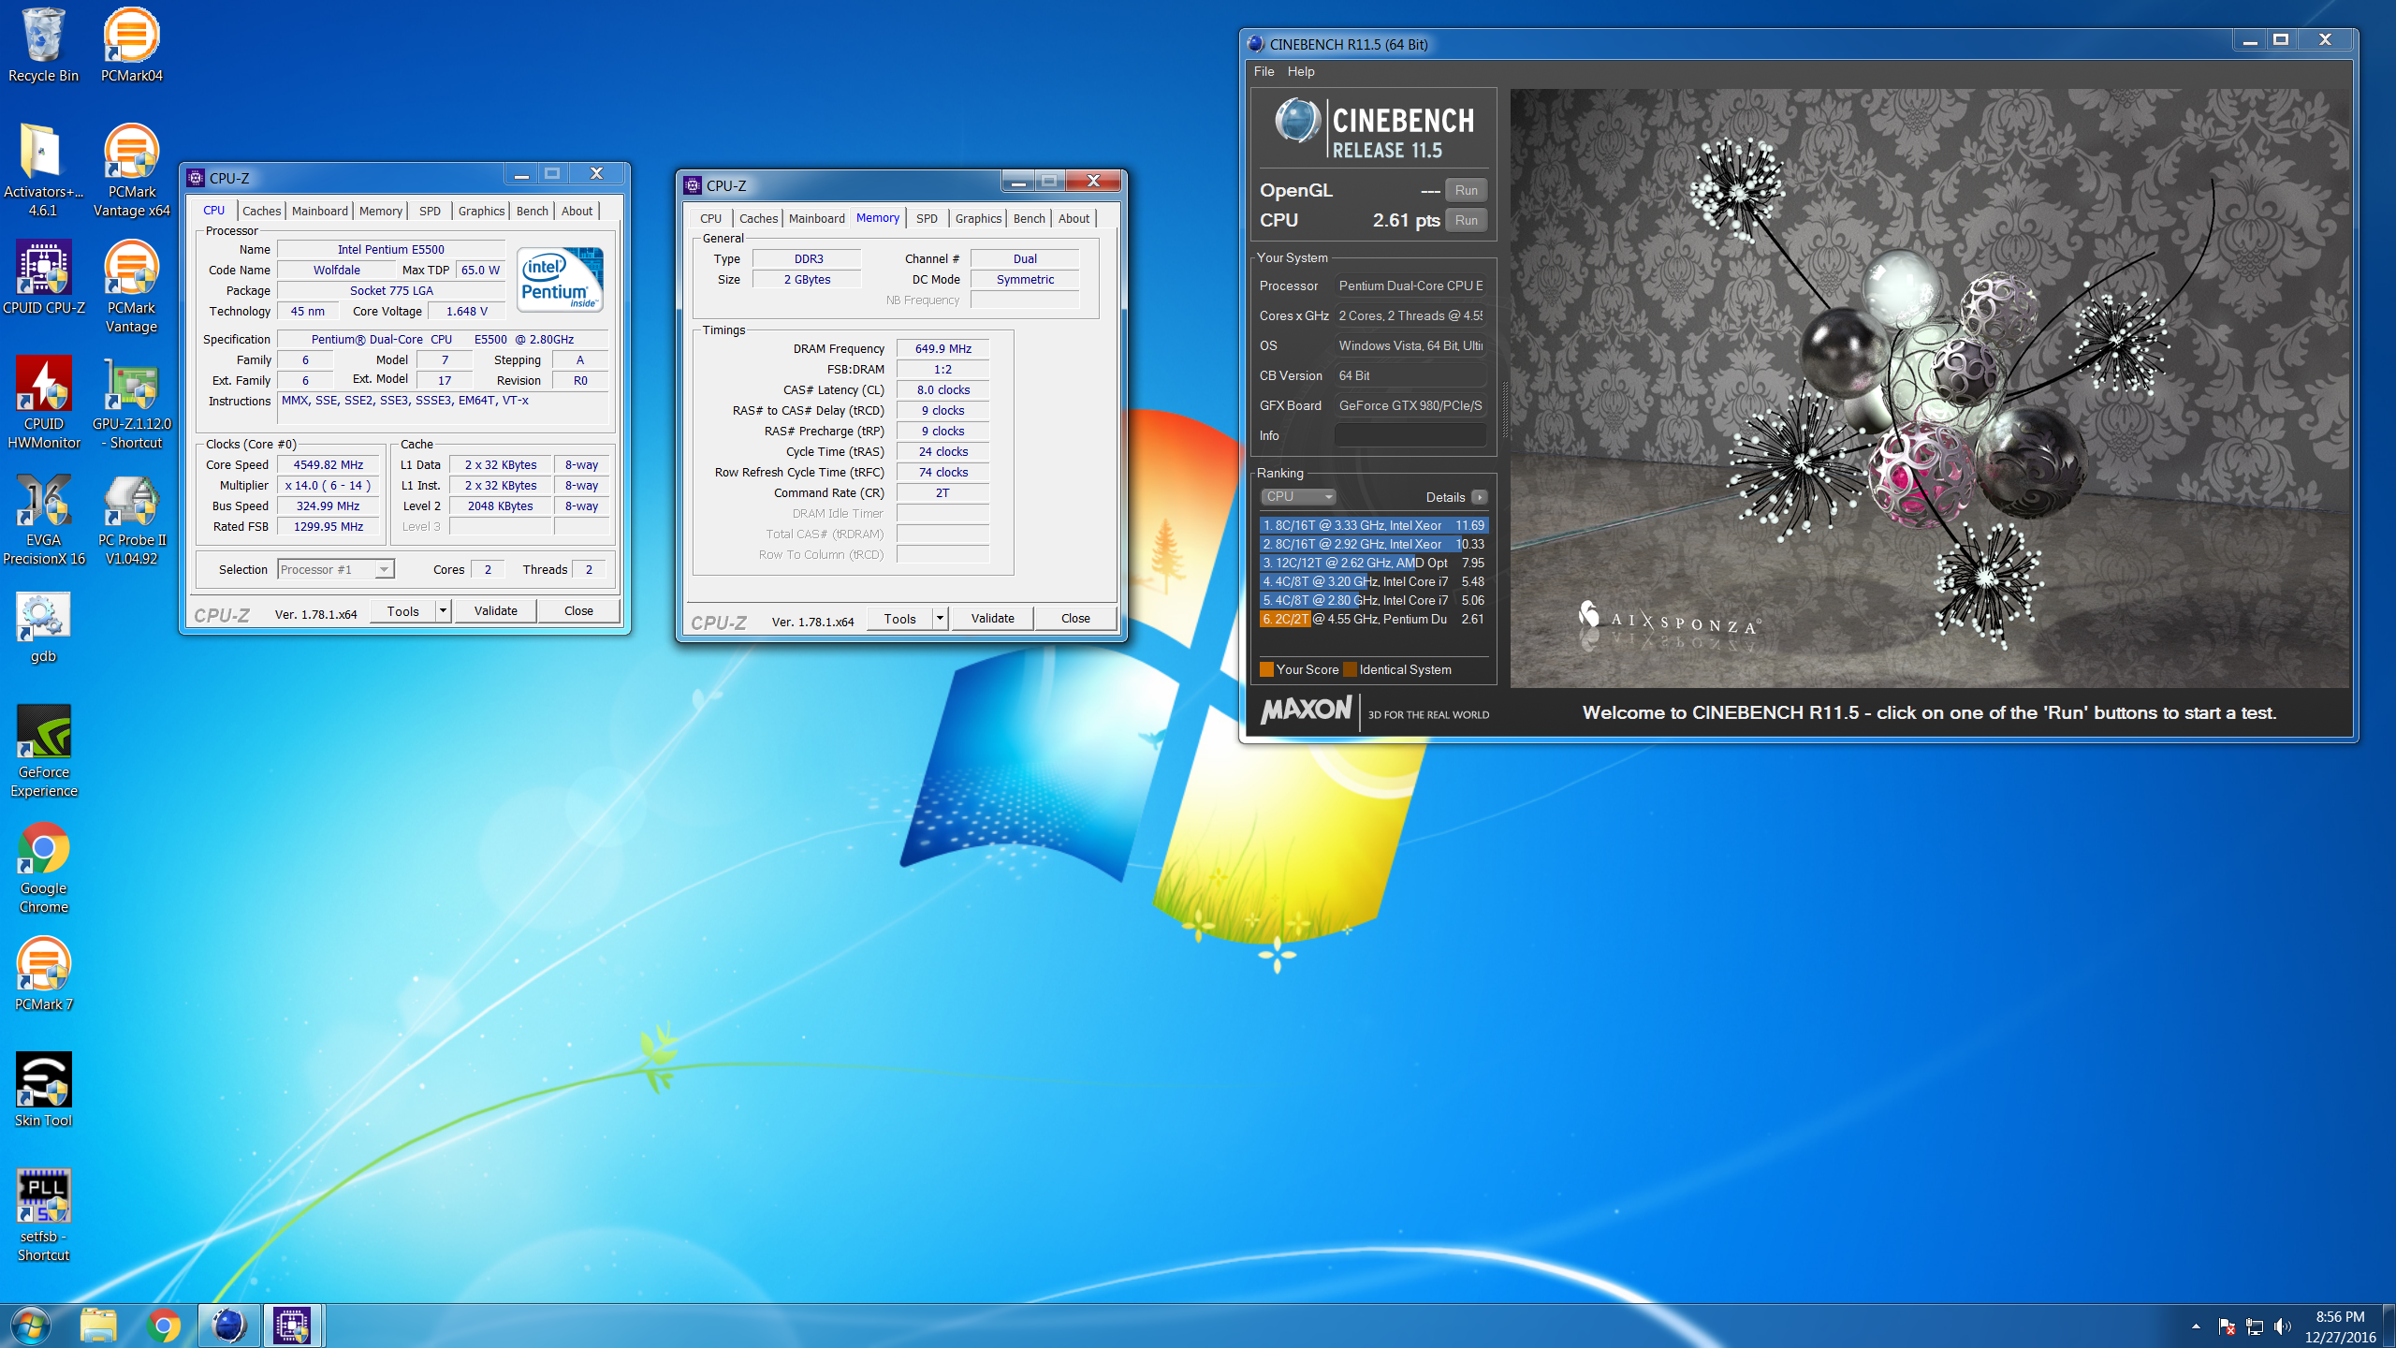
Task: Run the OpenGL test in Cinebench
Action: pos(1466,190)
